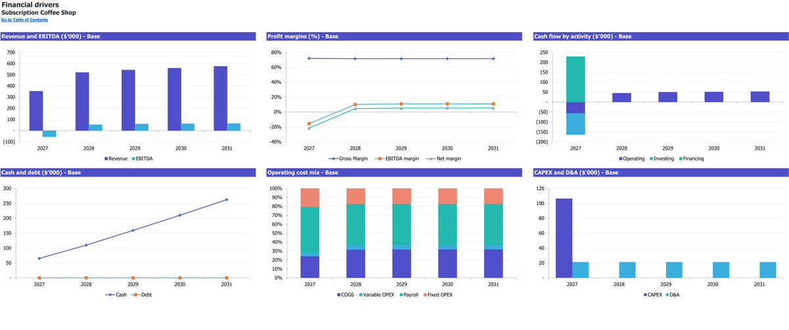
Task: Select the Profit margins (%) chart header
Action: click(x=395, y=36)
